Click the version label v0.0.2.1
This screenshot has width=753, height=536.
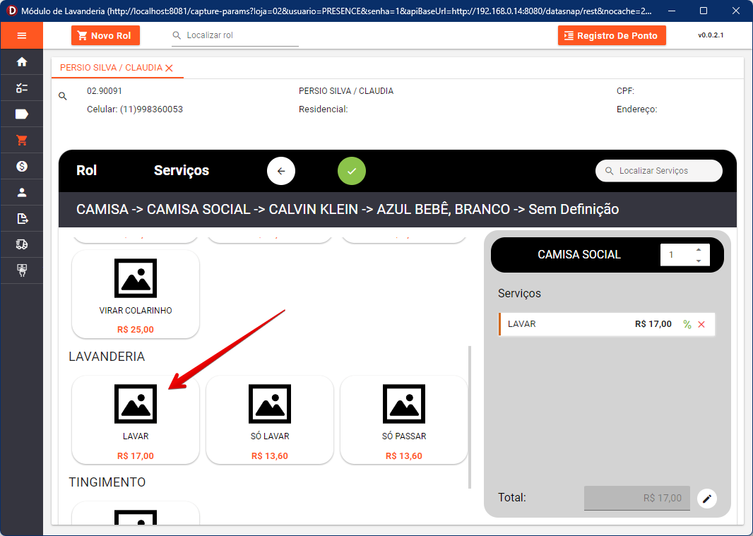711,35
